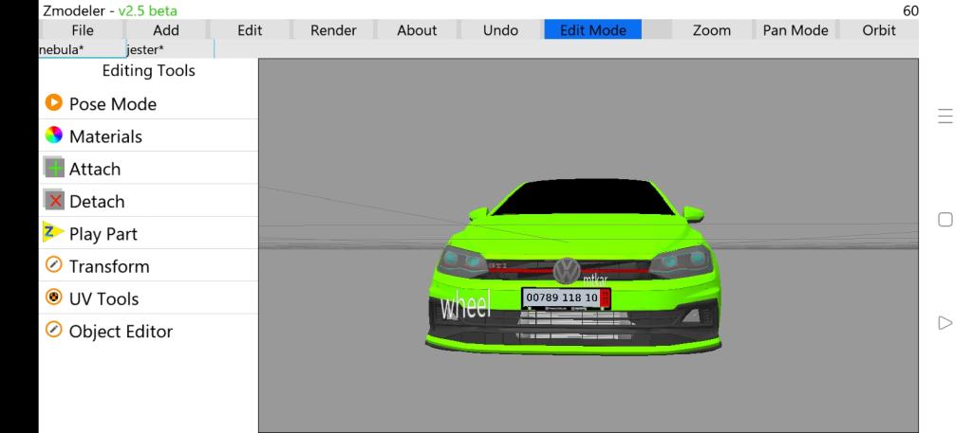Click the Transform pencil icon
The height and width of the screenshot is (433, 972).
(x=54, y=264)
